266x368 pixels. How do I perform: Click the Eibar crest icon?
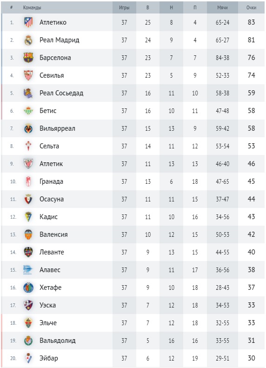tap(28, 358)
